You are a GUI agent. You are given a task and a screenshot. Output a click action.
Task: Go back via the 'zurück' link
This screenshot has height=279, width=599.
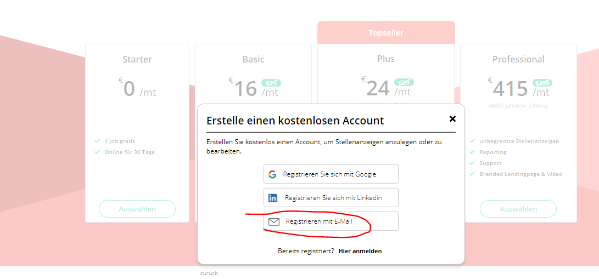click(x=209, y=274)
